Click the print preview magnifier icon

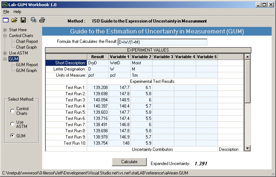coord(33,20)
